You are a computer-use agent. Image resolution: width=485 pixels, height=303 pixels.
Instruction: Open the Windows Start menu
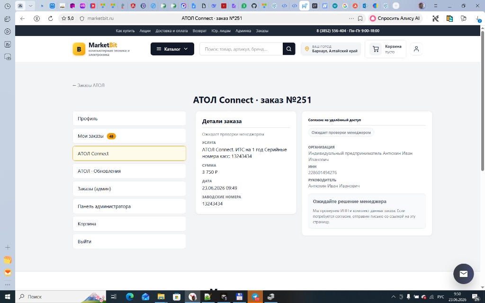pos(8,297)
